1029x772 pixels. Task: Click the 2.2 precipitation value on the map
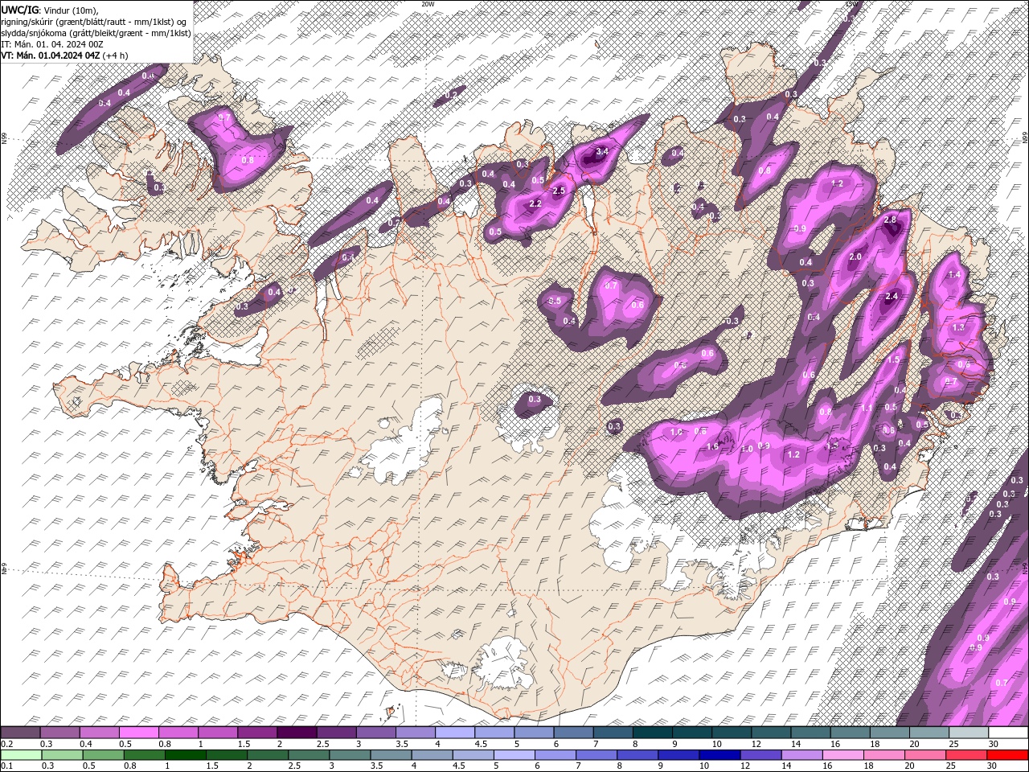point(535,204)
